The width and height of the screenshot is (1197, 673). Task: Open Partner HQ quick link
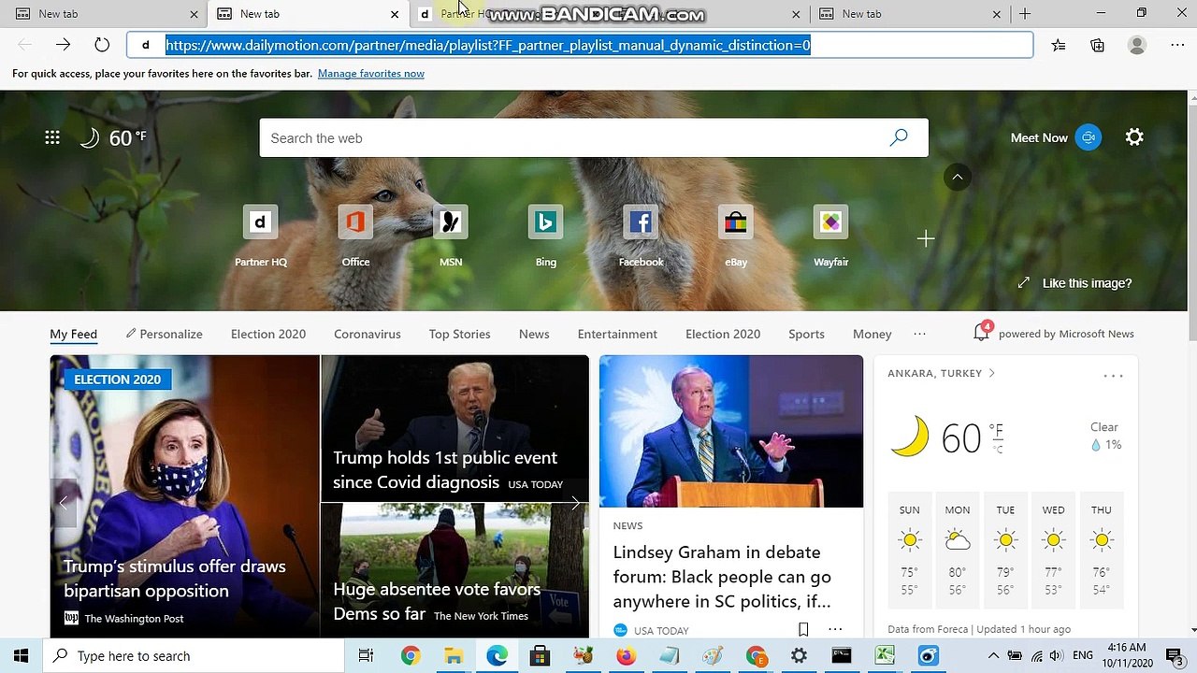260,236
